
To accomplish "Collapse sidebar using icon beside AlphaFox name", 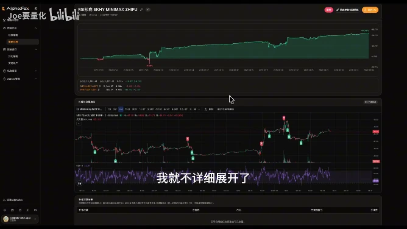I will 36,9.
